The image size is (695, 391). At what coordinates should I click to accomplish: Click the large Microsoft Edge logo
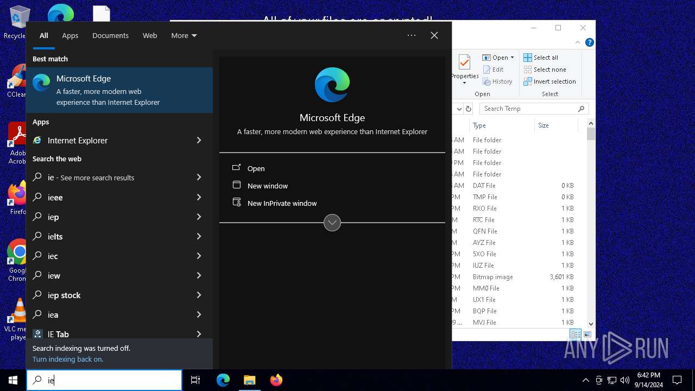332,85
